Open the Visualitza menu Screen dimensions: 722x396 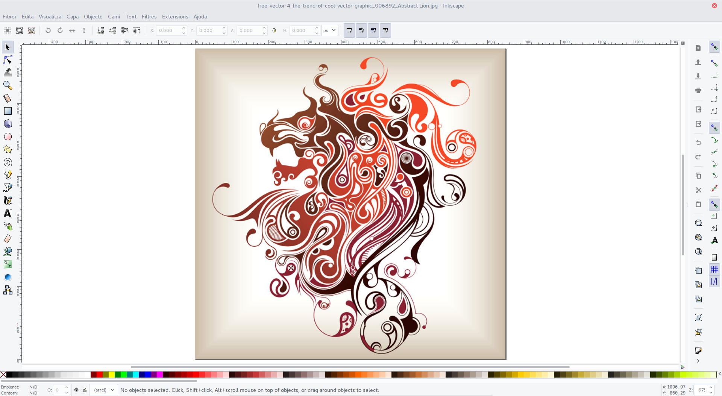[50, 17]
